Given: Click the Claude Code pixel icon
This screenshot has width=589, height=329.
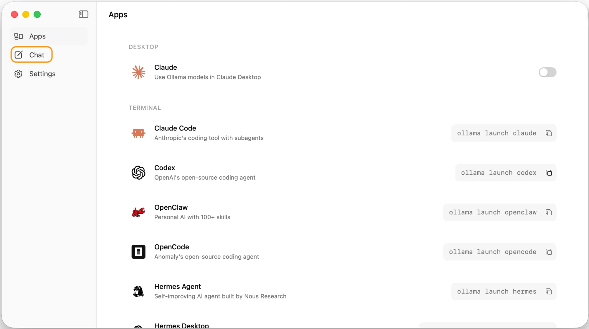Looking at the screenshot, I should 138,133.
